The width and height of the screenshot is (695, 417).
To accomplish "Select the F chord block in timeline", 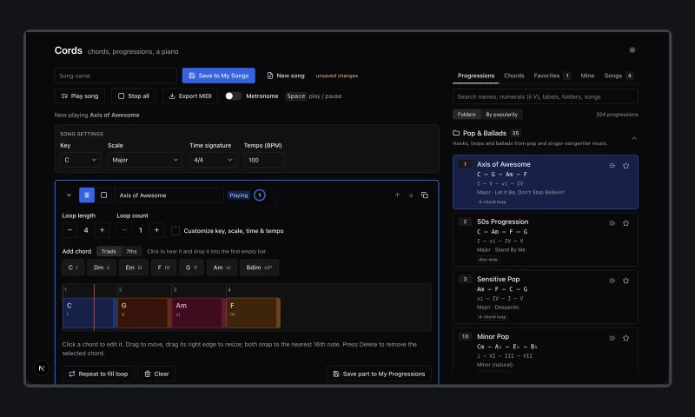I will [x=253, y=313].
